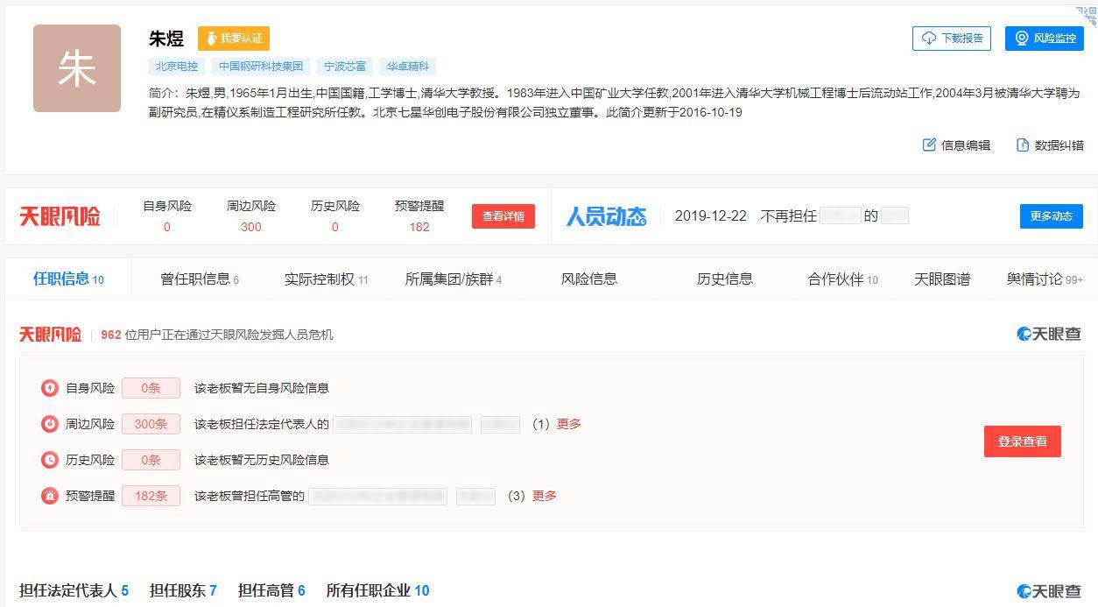Image resolution: width=1098 pixels, height=607 pixels.
Task: Open the 北京电控 company tag
Action: (177, 66)
